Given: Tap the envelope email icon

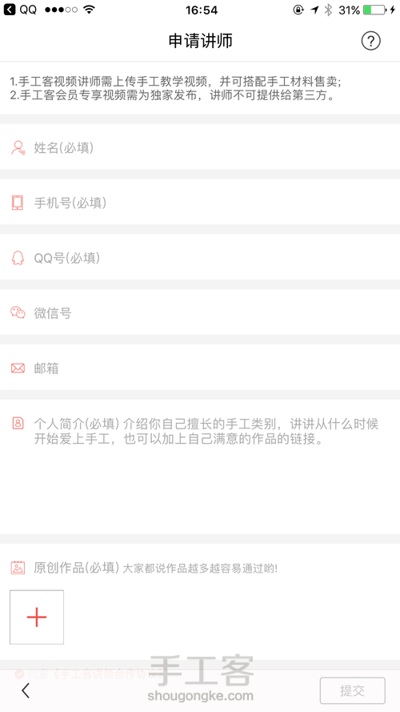Looking at the screenshot, I should [x=18, y=368].
